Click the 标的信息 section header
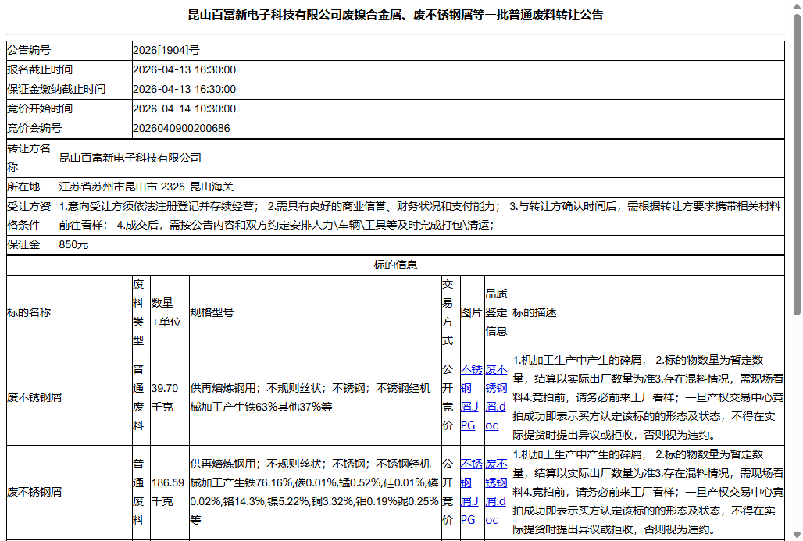 395,265
